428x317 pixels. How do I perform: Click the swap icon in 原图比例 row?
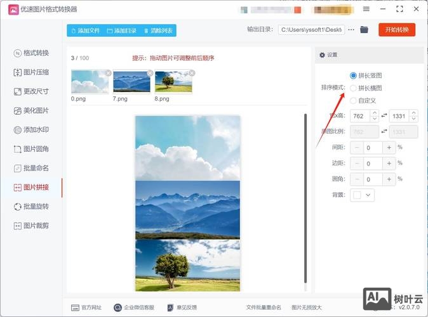point(384,131)
